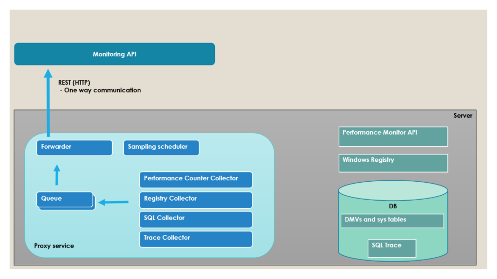Select the Performance Counter Collector box

pyautogui.click(x=196, y=180)
